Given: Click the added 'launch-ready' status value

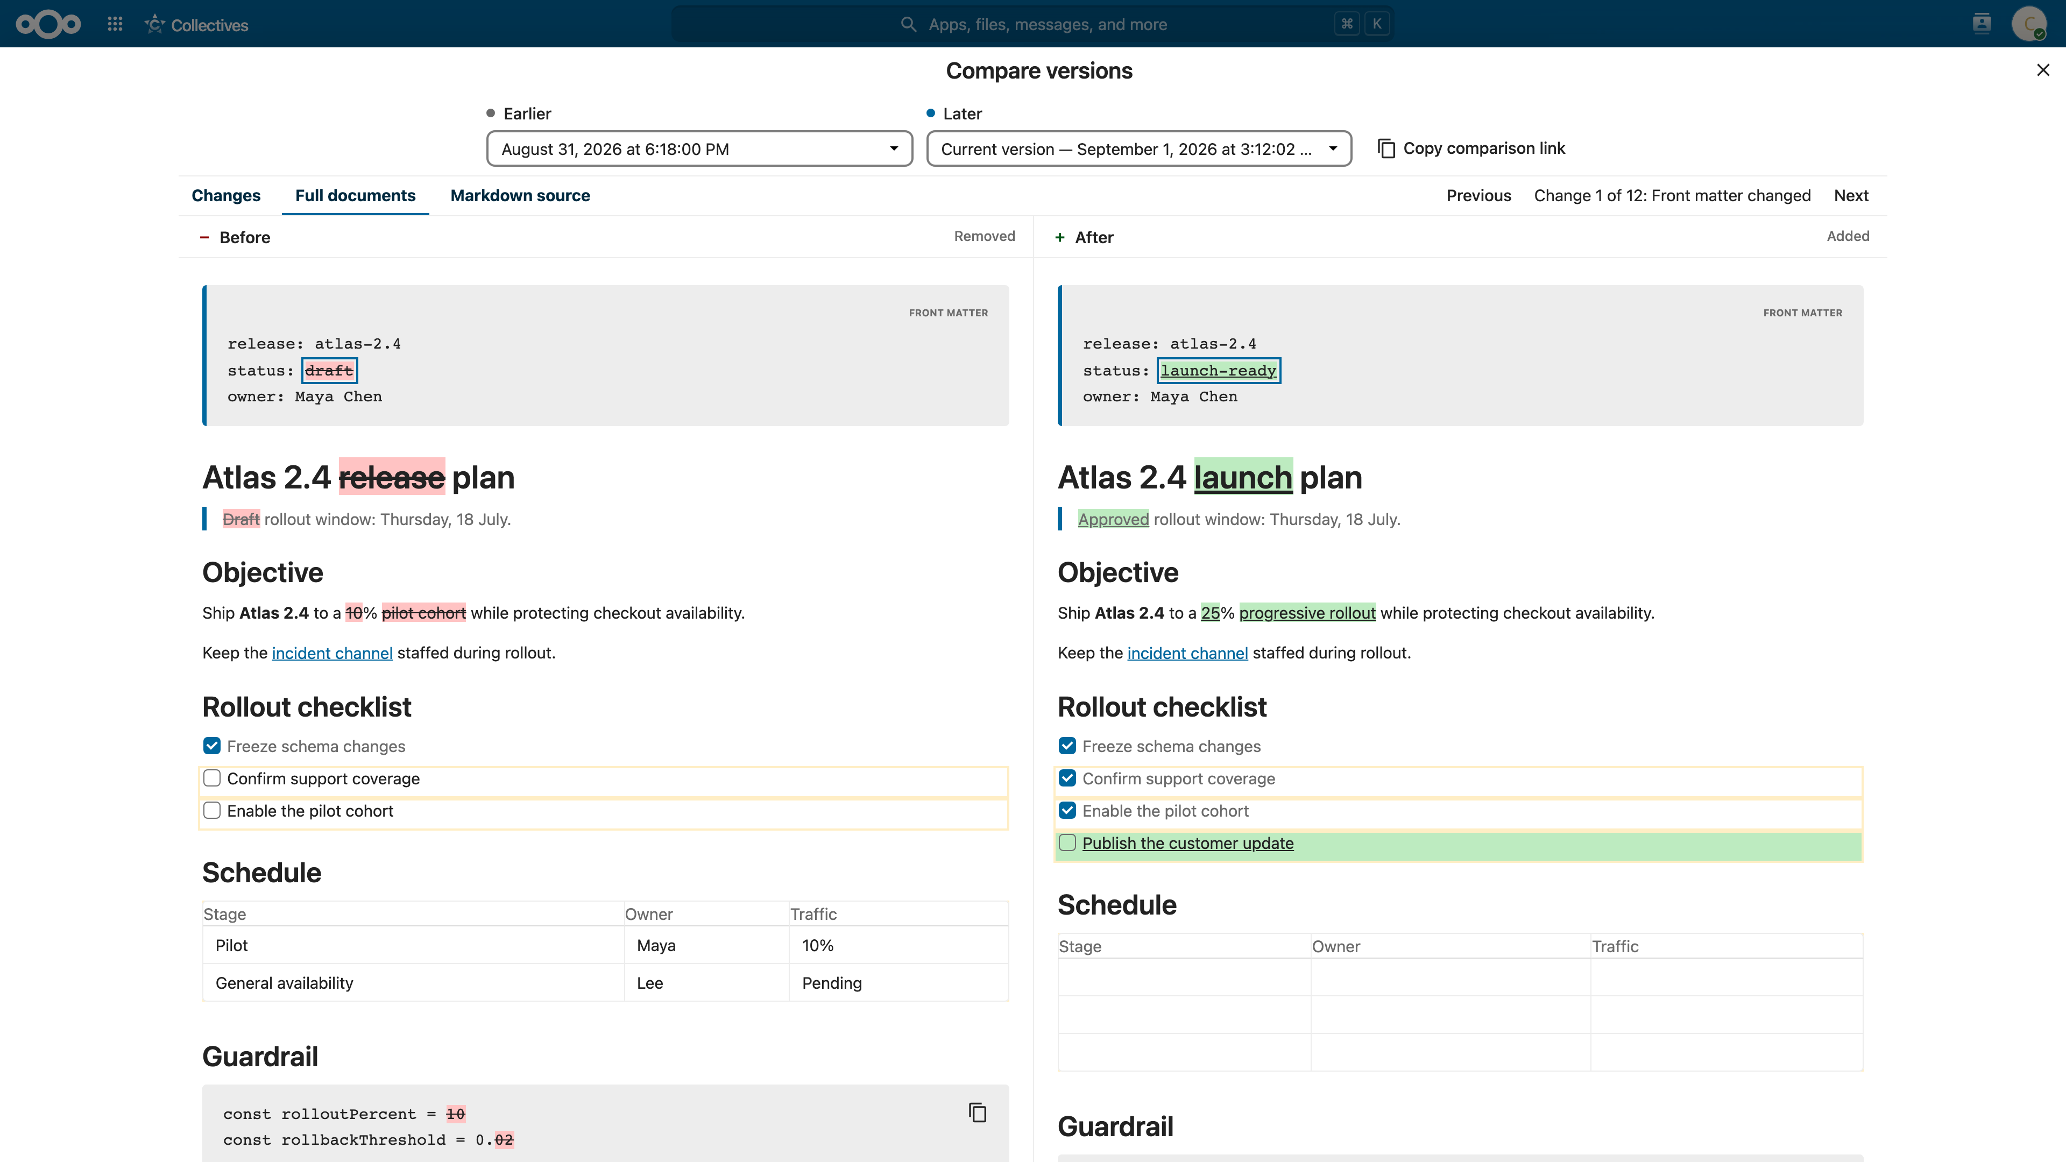Looking at the screenshot, I should [x=1218, y=371].
